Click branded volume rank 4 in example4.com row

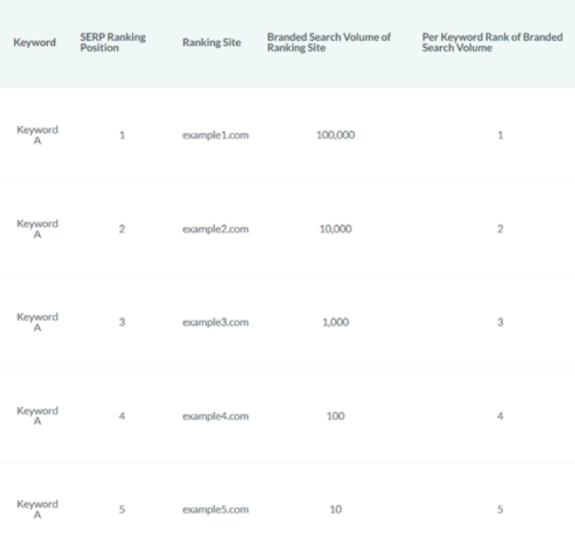click(x=500, y=416)
